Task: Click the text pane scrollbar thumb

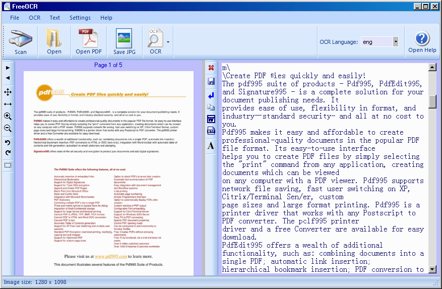Action: pyautogui.click(x=432, y=102)
